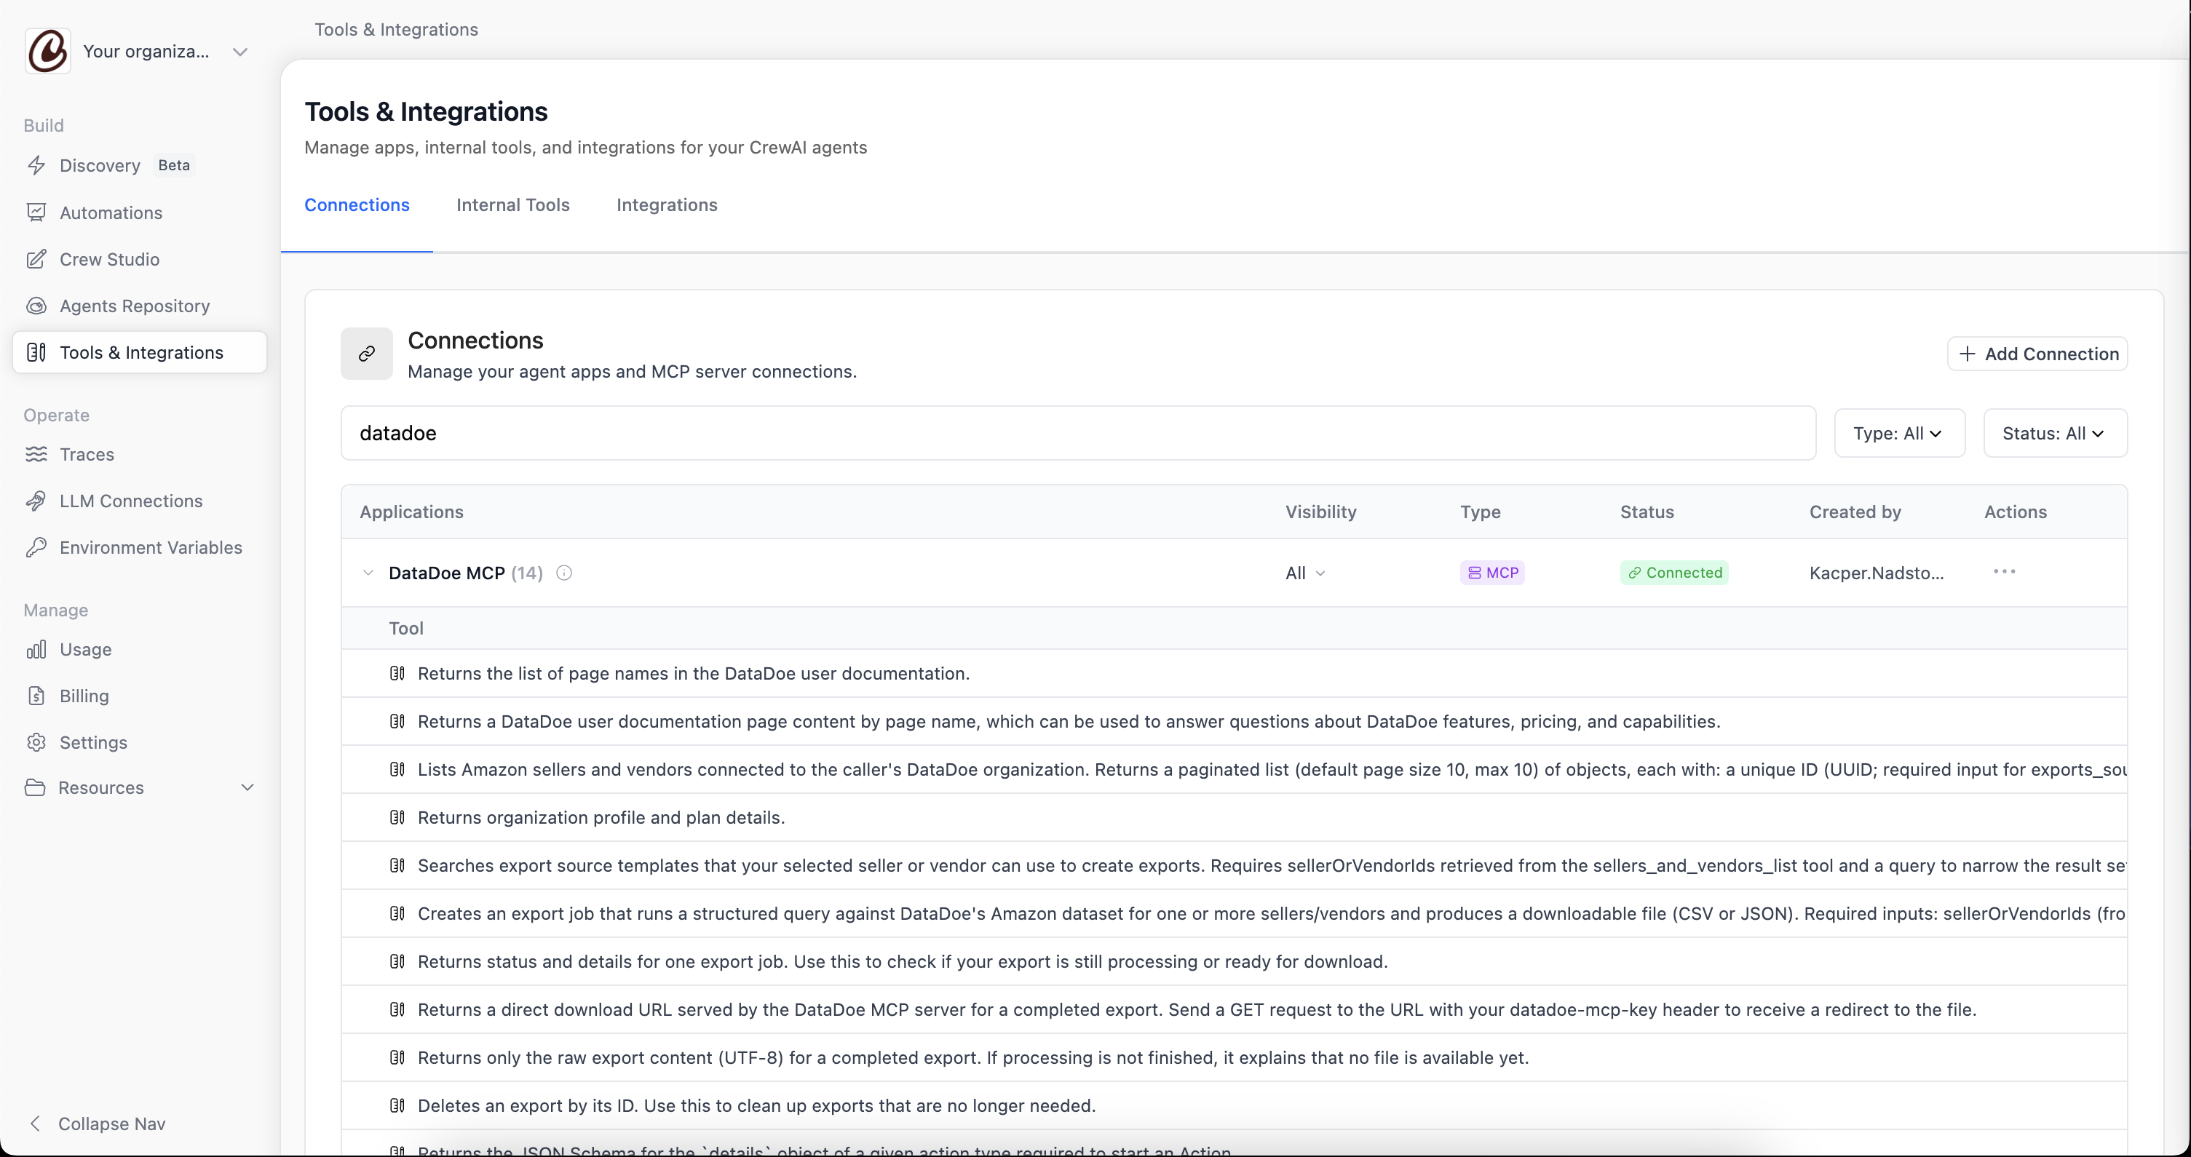2191x1157 pixels.
Task: Expand the Resources section
Action: pyautogui.click(x=140, y=788)
